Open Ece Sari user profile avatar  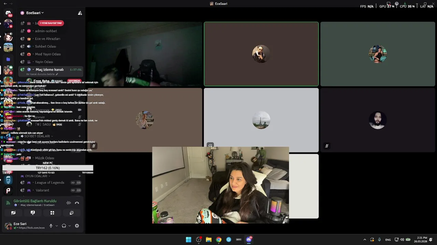(8, 226)
